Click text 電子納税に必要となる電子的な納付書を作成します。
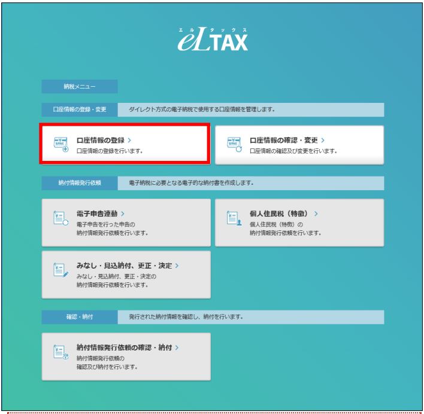 tap(191, 183)
